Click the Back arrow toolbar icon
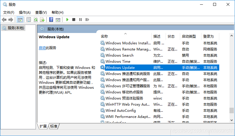This screenshot has width=235, height=136. (4, 20)
